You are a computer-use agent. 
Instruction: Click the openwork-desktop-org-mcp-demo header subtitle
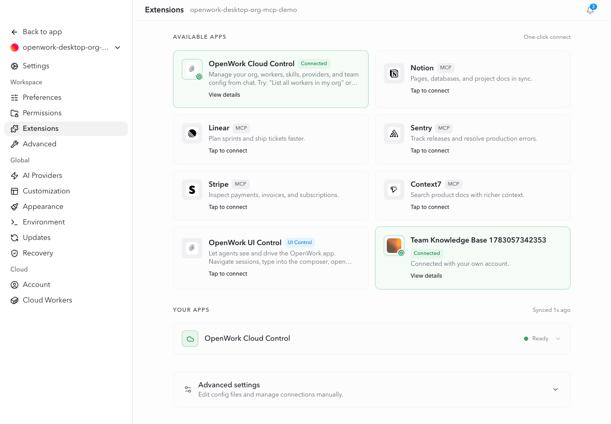tap(243, 10)
